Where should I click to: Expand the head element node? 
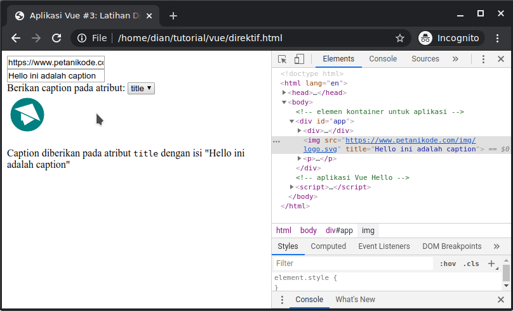(x=284, y=92)
